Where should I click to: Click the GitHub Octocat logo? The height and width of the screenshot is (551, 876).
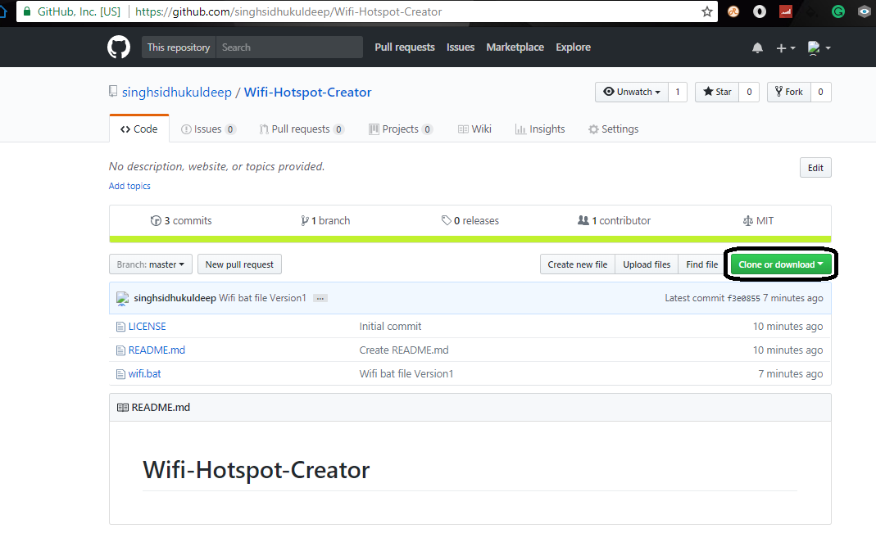click(x=119, y=47)
